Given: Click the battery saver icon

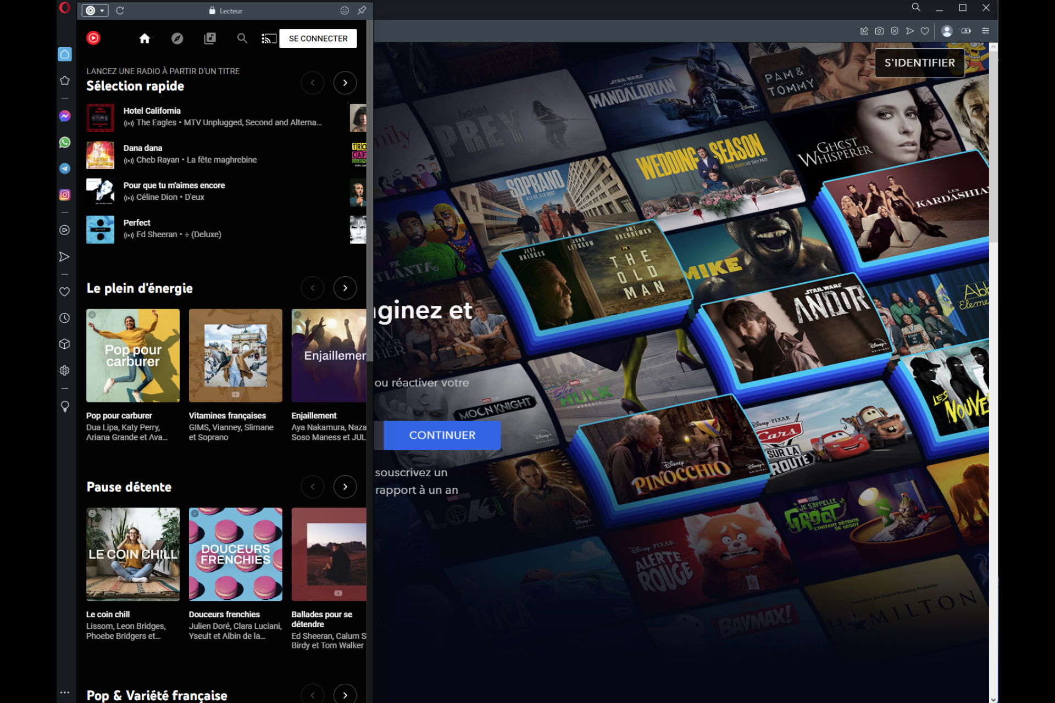Looking at the screenshot, I should [x=966, y=31].
